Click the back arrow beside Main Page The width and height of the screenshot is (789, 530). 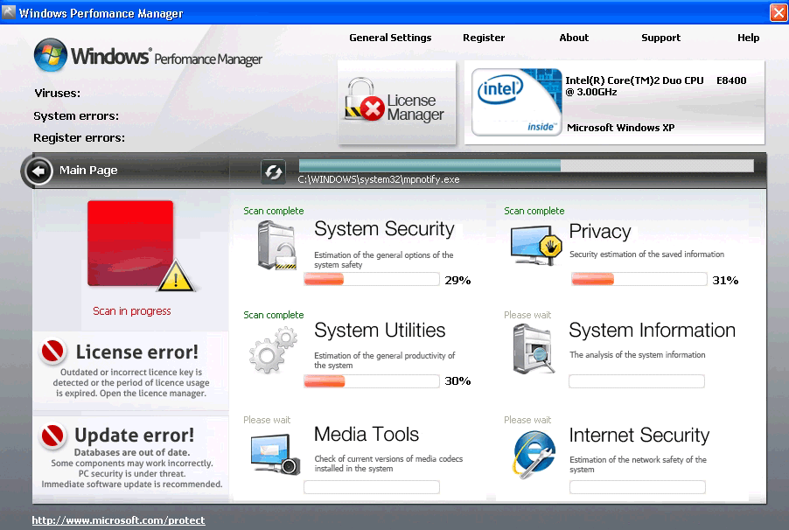(38, 171)
